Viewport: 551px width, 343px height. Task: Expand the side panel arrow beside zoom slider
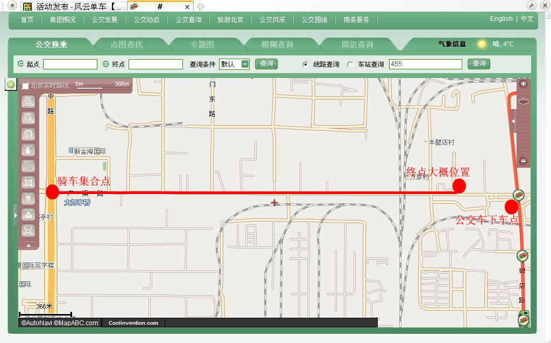(x=513, y=122)
